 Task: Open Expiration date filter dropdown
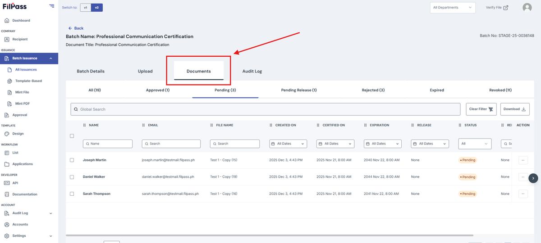[382, 144]
